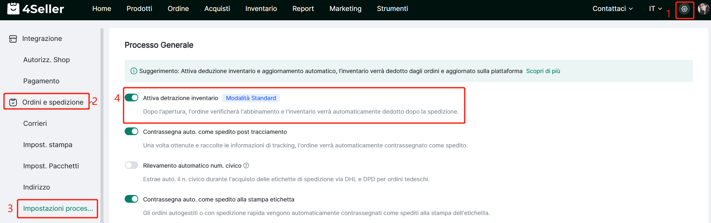
Task: Enable Rilevamento automatico num. civico
Action: point(131,165)
